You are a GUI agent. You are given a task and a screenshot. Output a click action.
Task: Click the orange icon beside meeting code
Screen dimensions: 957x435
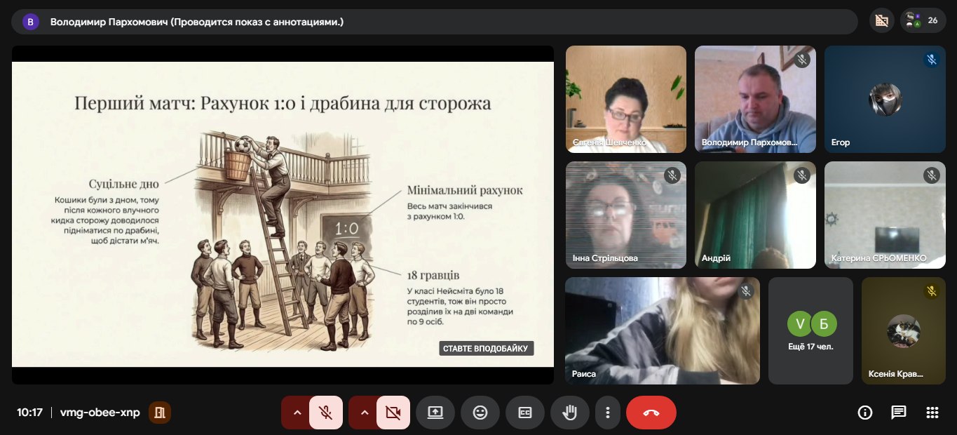coord(160,413)
